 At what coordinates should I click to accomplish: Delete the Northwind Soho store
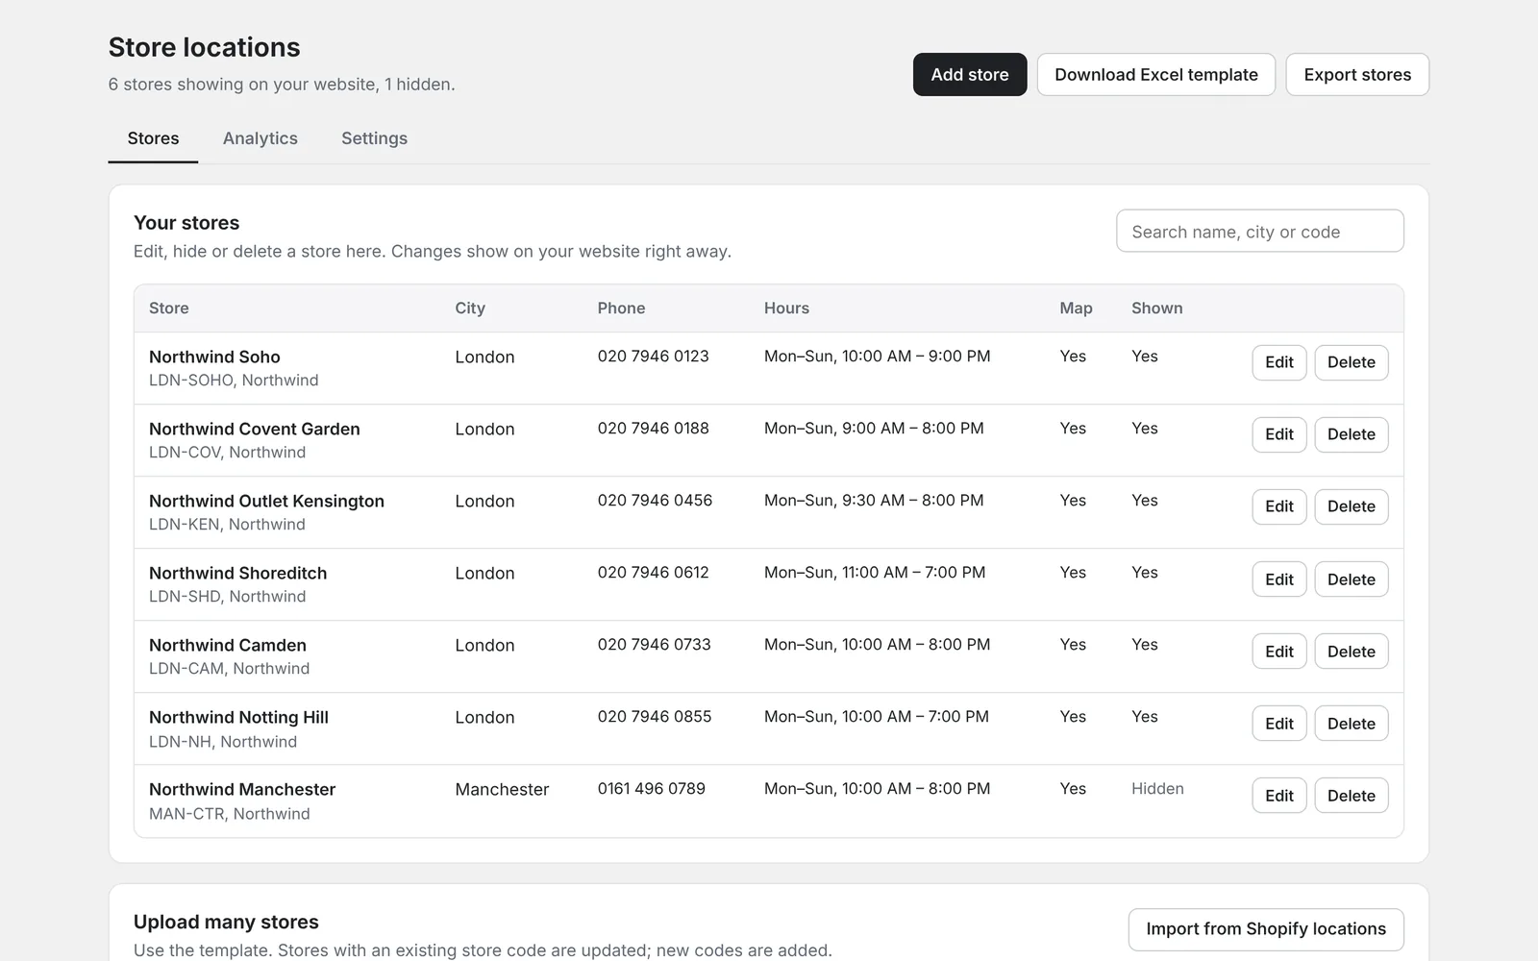[x=1352, y=362]
